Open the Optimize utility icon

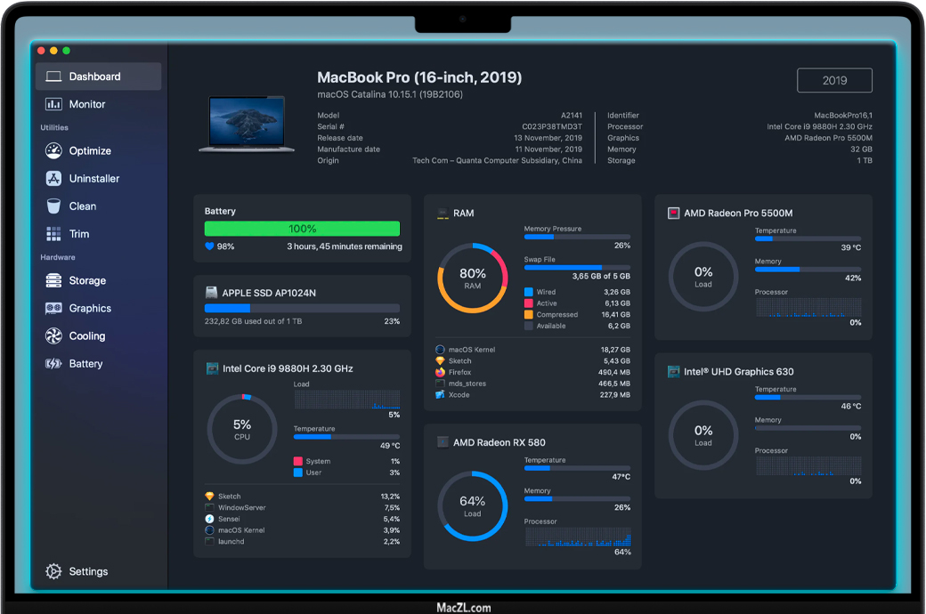[x=53, y=151]
